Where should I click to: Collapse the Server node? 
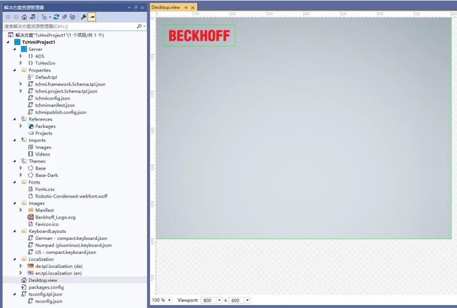point(14,49)
